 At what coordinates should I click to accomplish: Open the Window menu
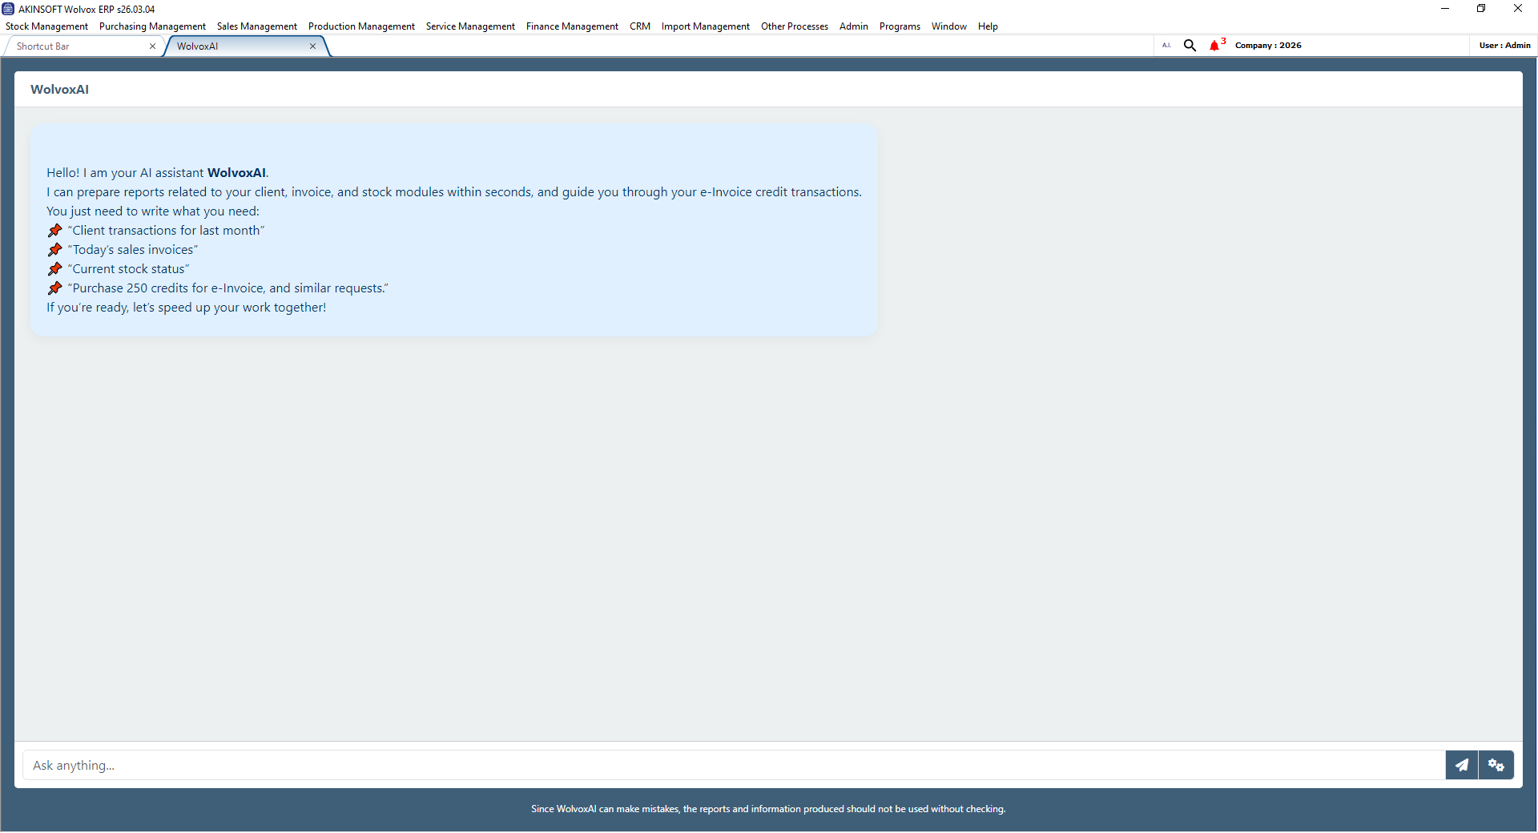[x=949, y=26]
